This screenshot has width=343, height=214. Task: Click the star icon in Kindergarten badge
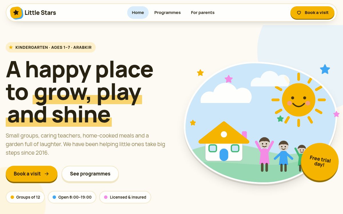pos(11,47)
